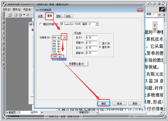Open the forward history dropdown arrow
168x121 pixels.
tap(32, 15)
